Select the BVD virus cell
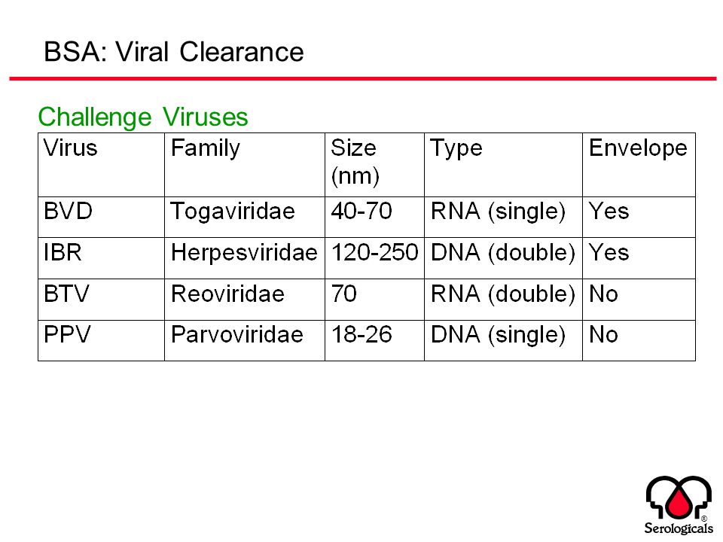 click(x=102, y=217)
